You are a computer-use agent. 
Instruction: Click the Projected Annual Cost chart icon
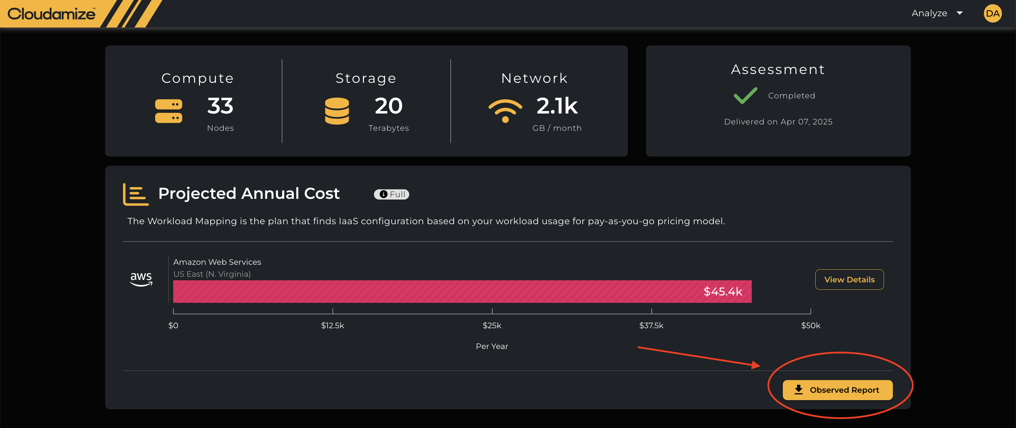(x=136, y=194)
